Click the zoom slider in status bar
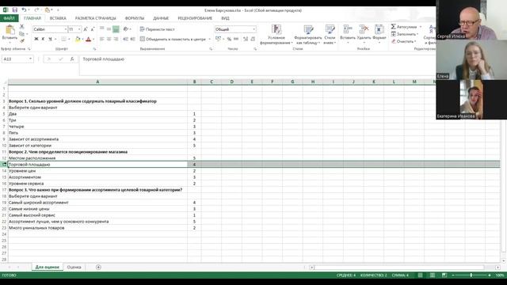Image resolution: width=507 pixels, height=285 pixels. coord(471,275)
